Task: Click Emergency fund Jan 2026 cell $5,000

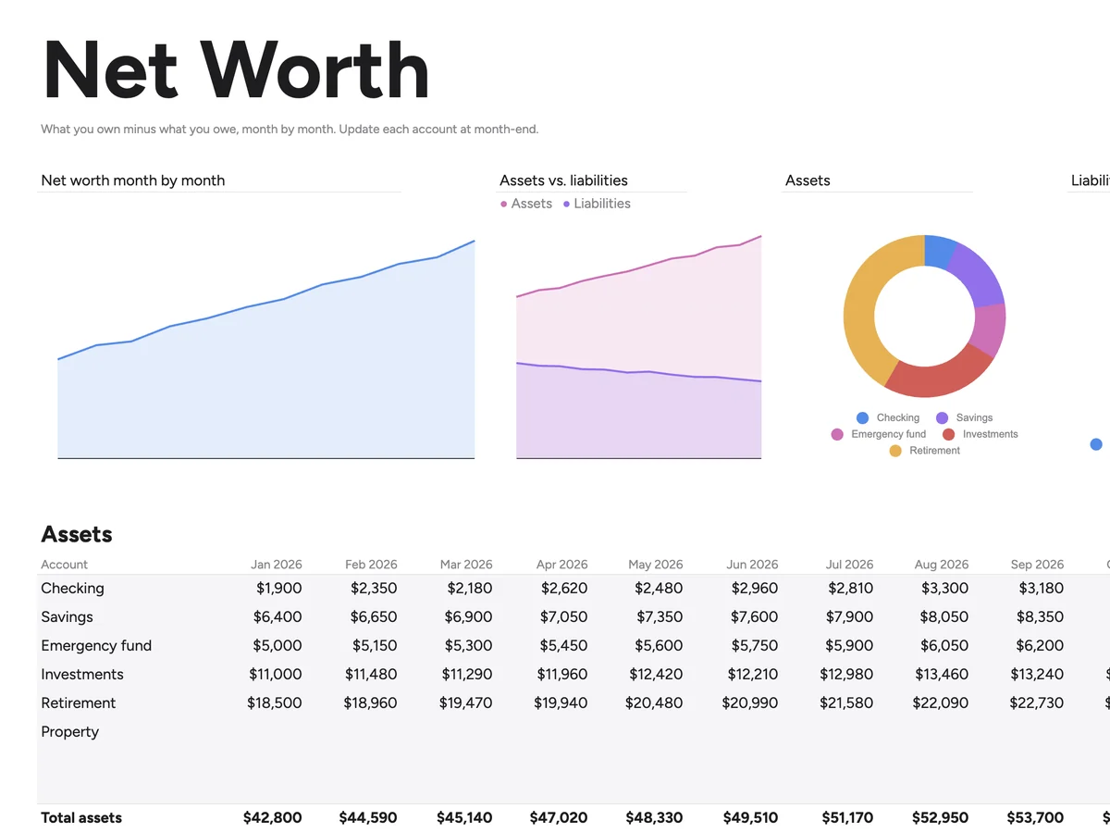Action: pyautogui.click(x=278, y=646)
